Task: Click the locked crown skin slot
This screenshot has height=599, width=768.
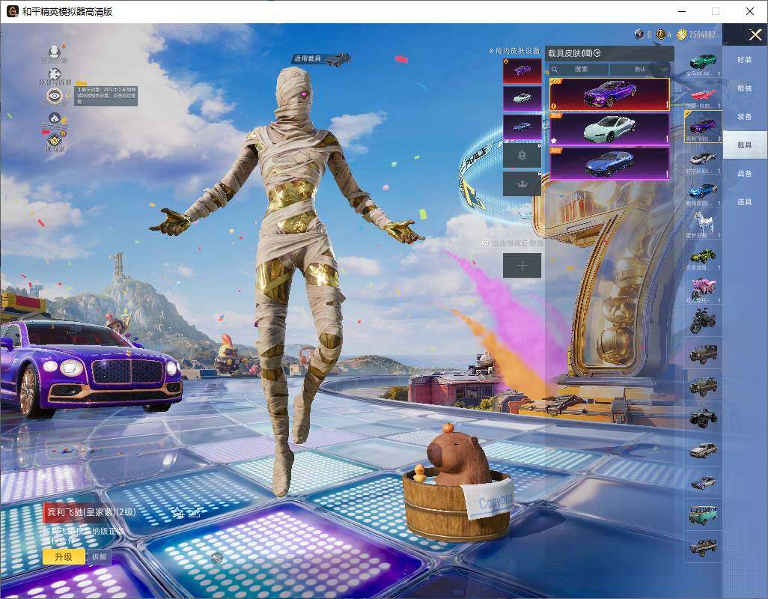Action: tap(522, 183)
